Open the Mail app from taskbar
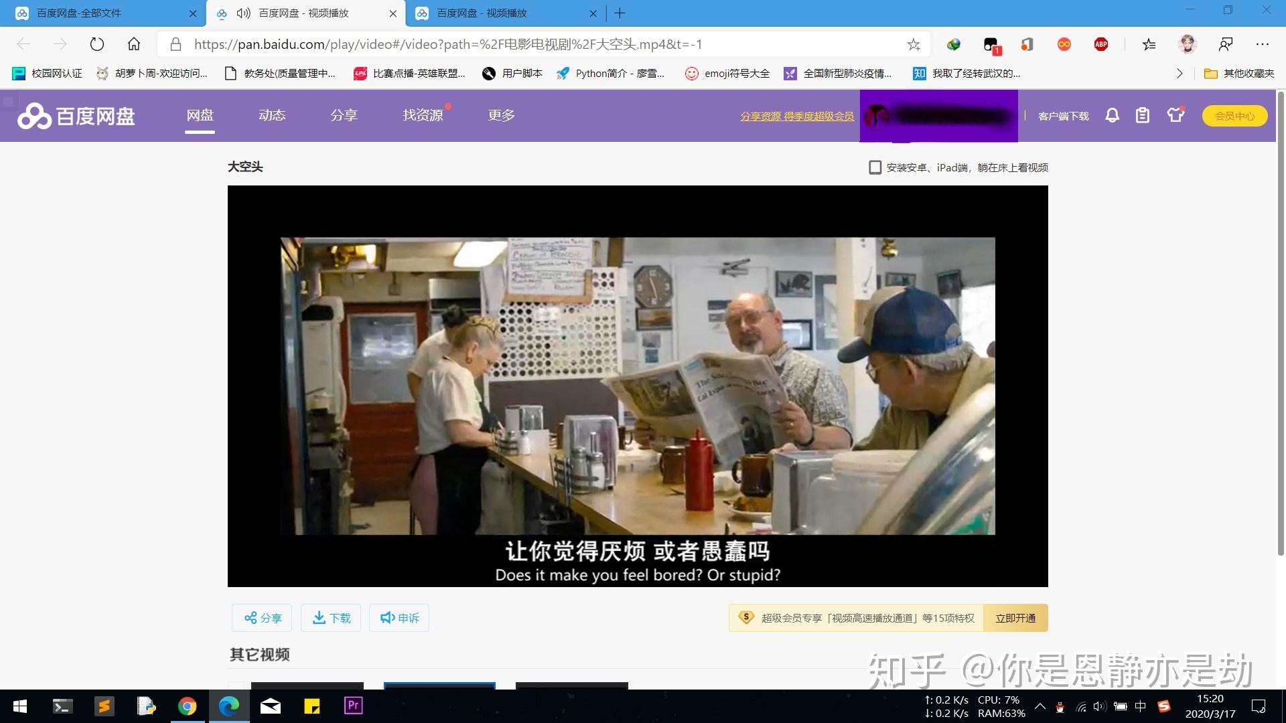Viewport: 1286px width, 723px height. tap(271, 706)
